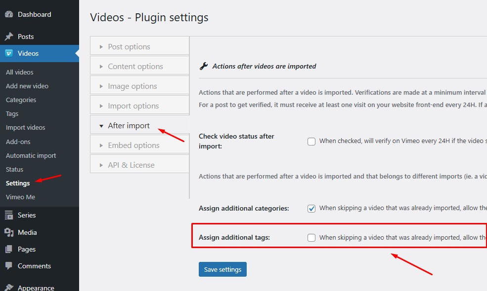The image size is (487, 291).
Task: Click the Vimeo Videos menu icon
Action: pos(9,53)
